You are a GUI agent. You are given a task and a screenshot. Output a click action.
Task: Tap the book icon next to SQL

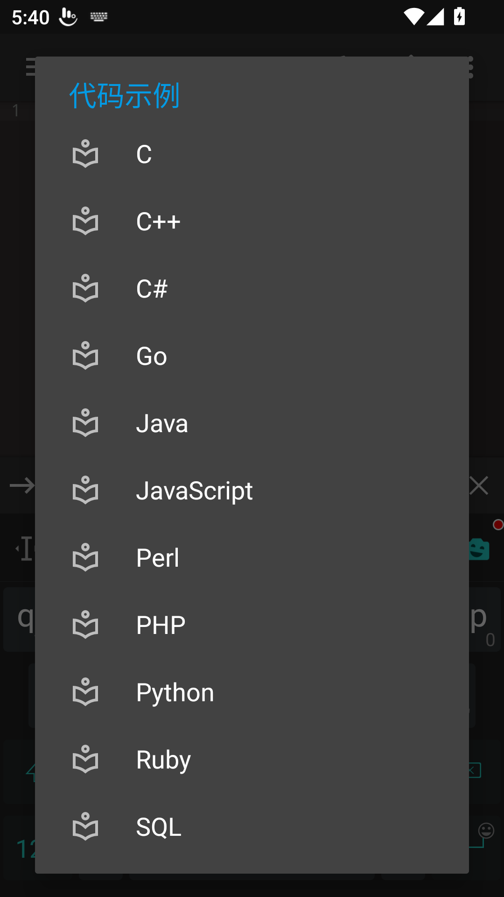coord(85,826)
